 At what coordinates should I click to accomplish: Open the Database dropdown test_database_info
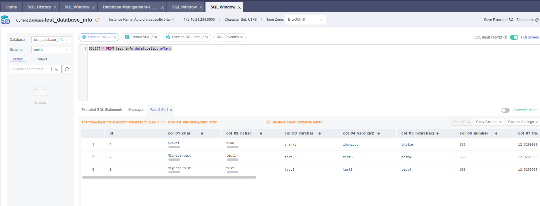[x=51, y=40]
